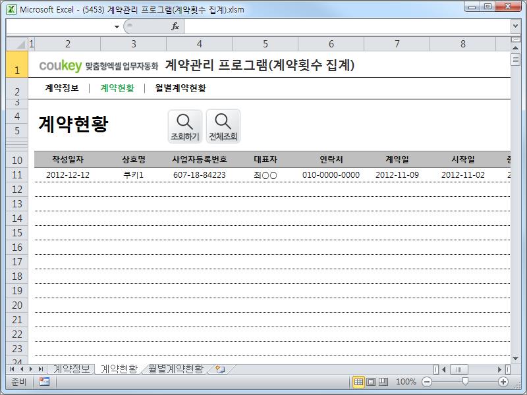Click the fx insert function icon
Screen dimensions: 527x395
coord(175,26)
